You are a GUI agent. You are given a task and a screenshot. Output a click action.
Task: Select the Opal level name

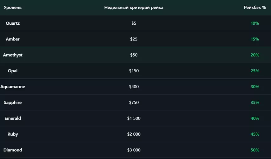(x=13, y=71)
